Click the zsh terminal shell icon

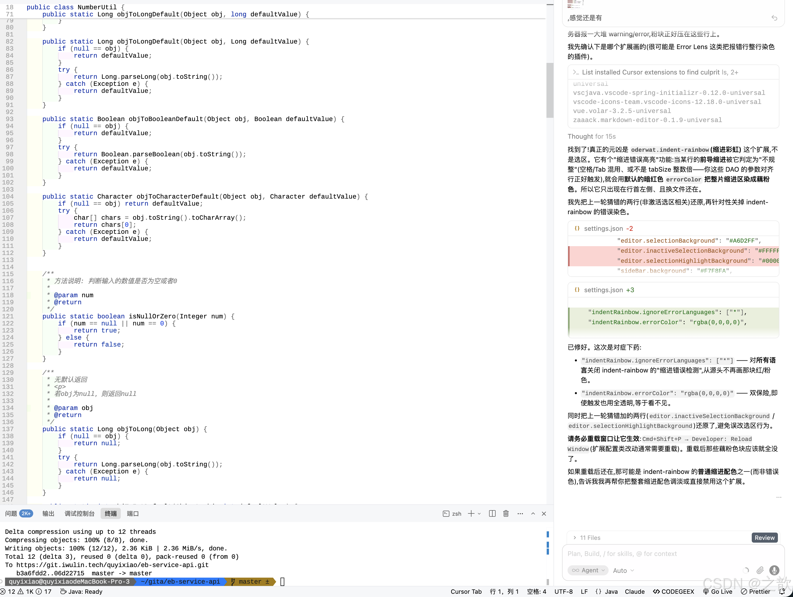point(446,513)
